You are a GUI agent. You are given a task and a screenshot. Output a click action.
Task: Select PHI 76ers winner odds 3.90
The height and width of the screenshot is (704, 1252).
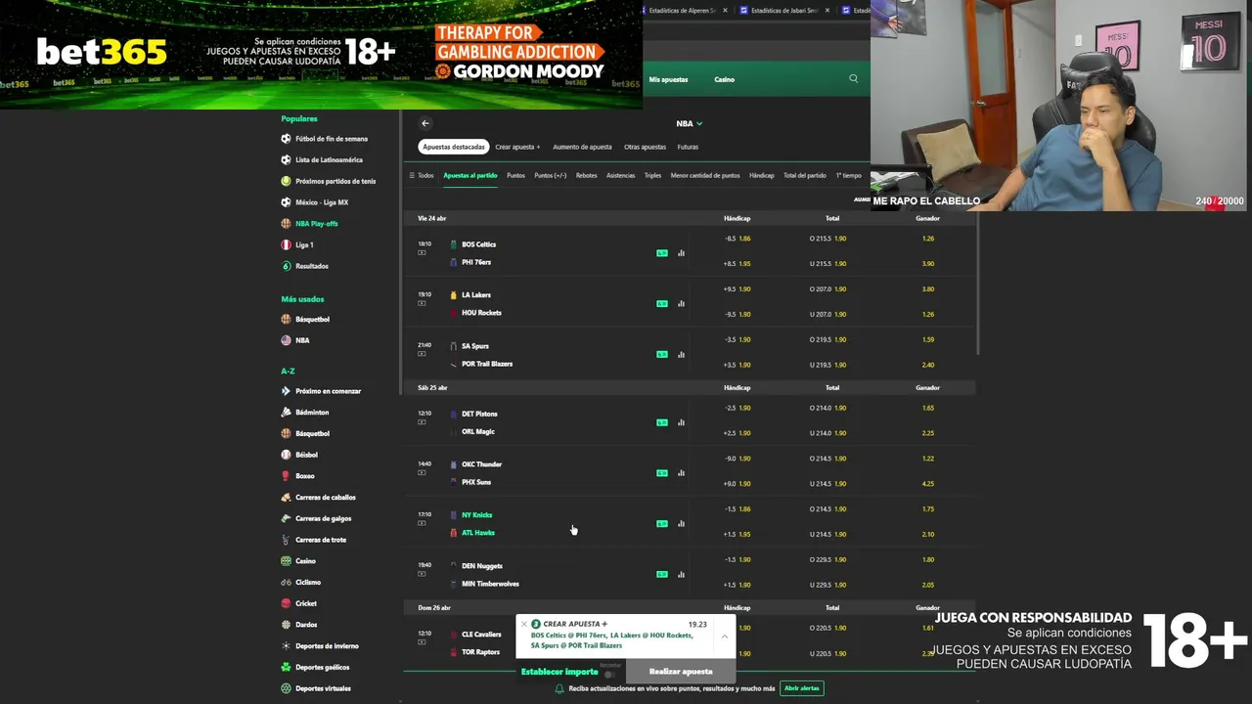pyautogui.click(x=928, y=264)
